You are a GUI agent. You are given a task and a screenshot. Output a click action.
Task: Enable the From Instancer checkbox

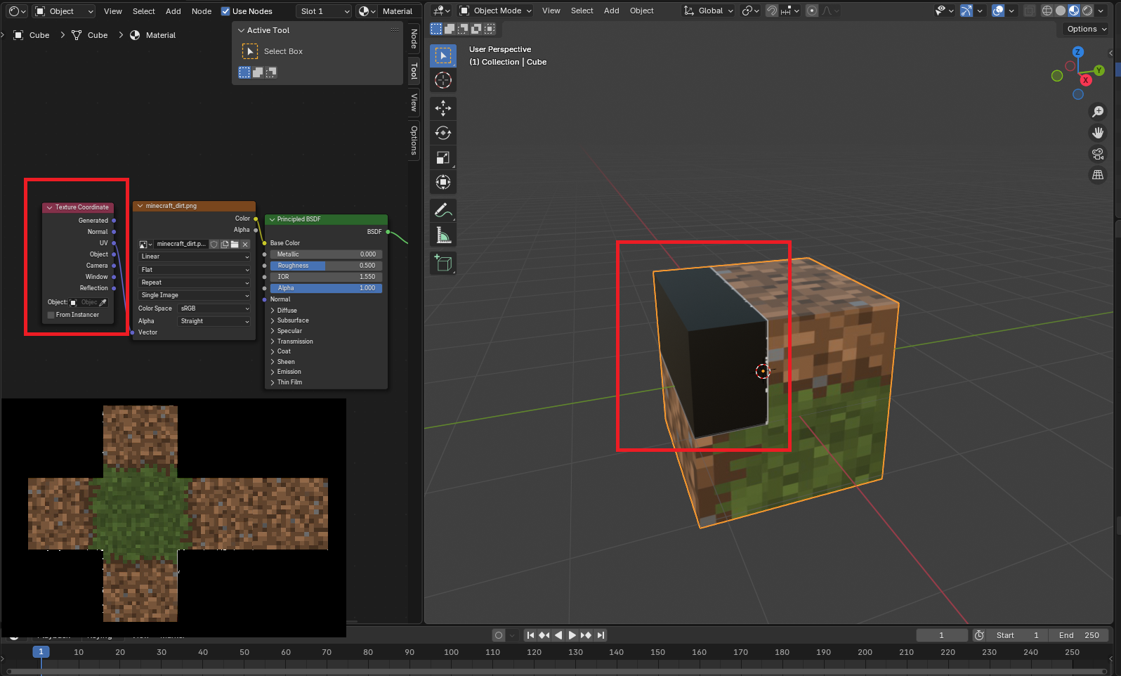pyautogui.click(x=51, y=315)
